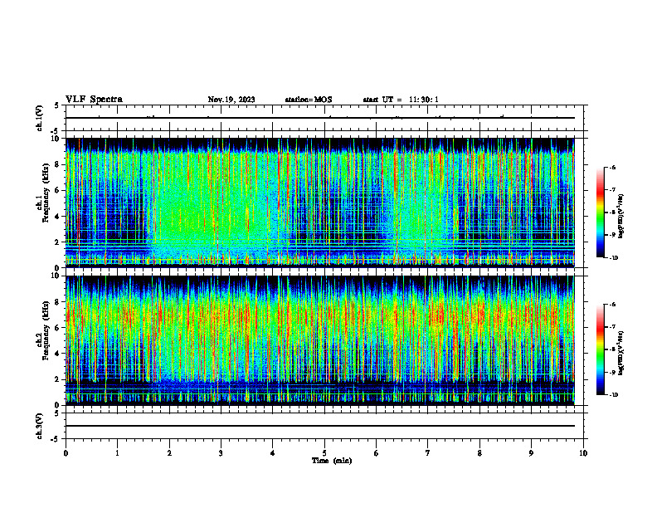The height and width of the screenshot is (508, 657).
Task: Click the 'ch.3(V)' axis label
Action: pyautogui.click(x=39, y=426)
